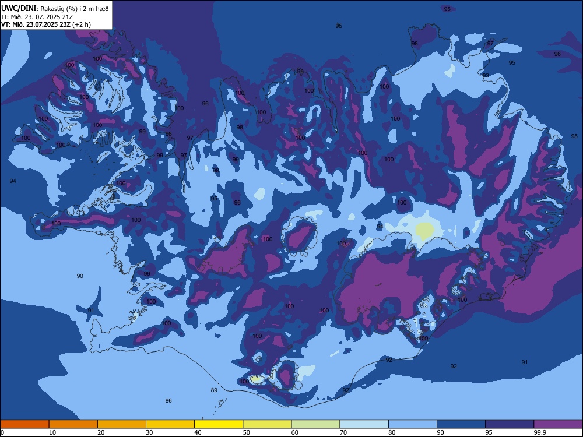
Task: Pick the pale green 60–70 legend swatch
Action: (315, 424)
